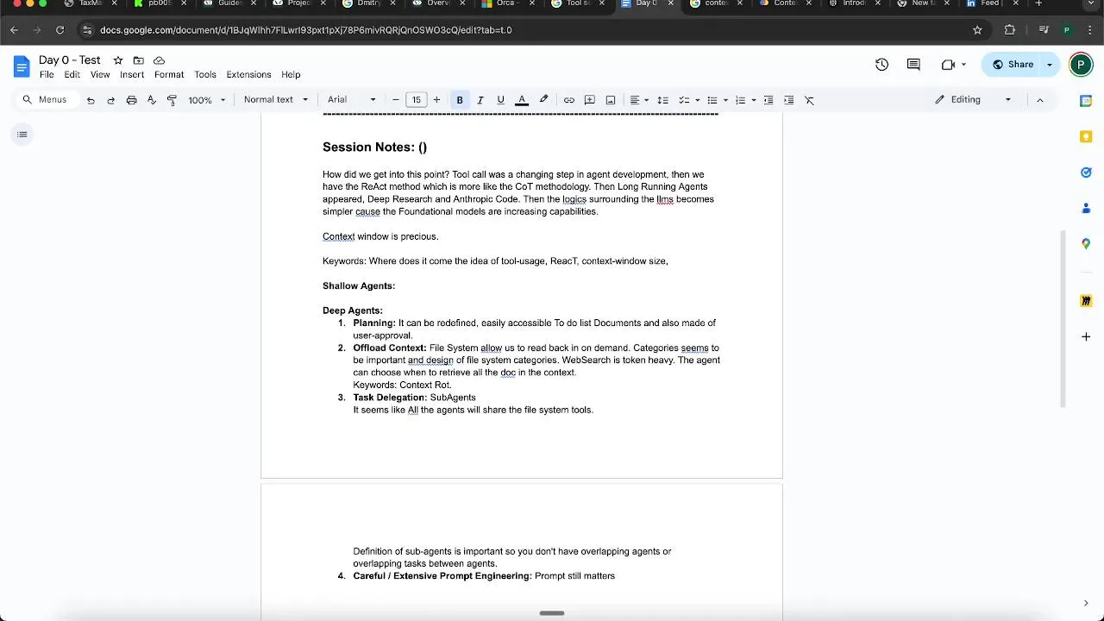Expand the Share options arrow
This screenshot has width=1104, height=621.
(1050, 65)
